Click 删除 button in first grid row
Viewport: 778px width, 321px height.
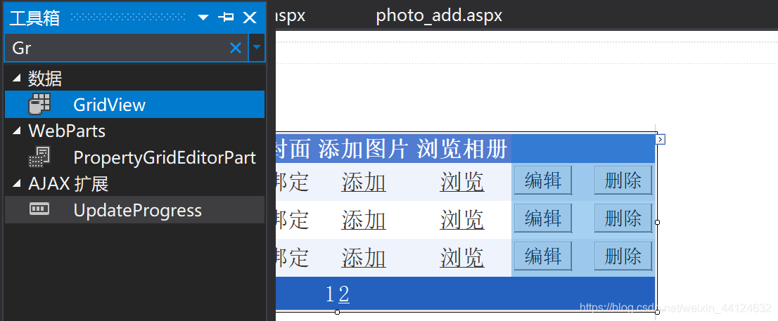click(x=623, y=181)
